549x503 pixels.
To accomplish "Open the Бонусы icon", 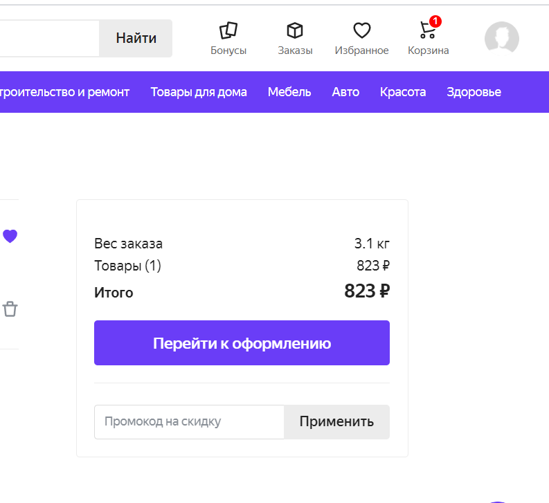I will click(x=228, y=31).
